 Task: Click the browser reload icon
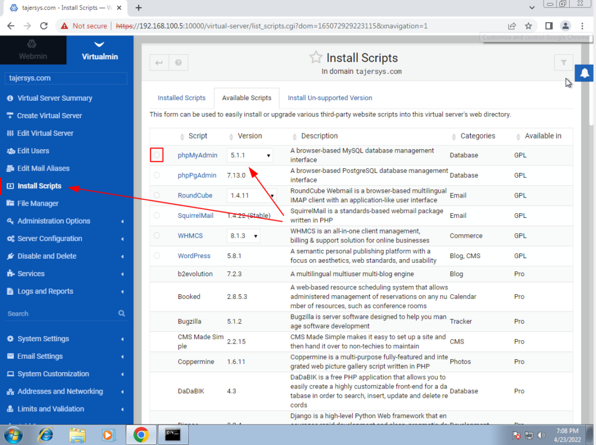coord(44,26)
